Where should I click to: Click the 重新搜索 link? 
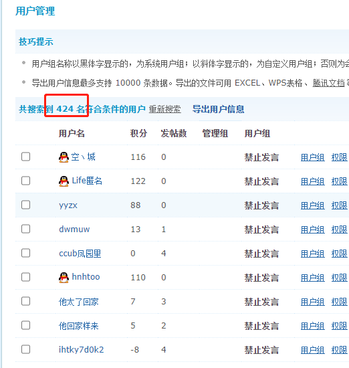164,109
